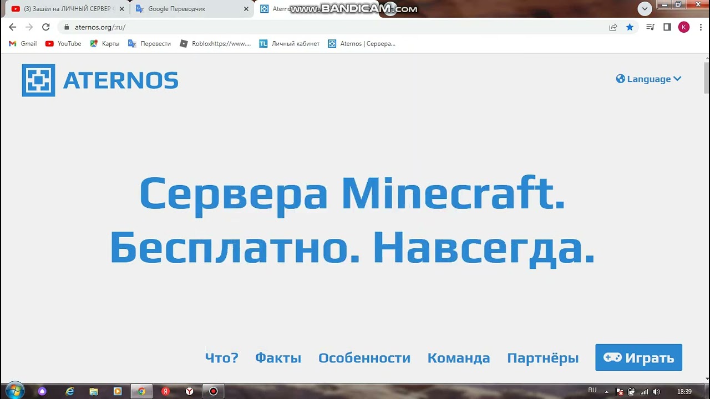Go to the Команда section
This screenshot has height=399, width=710.
[x=458, y=358]
